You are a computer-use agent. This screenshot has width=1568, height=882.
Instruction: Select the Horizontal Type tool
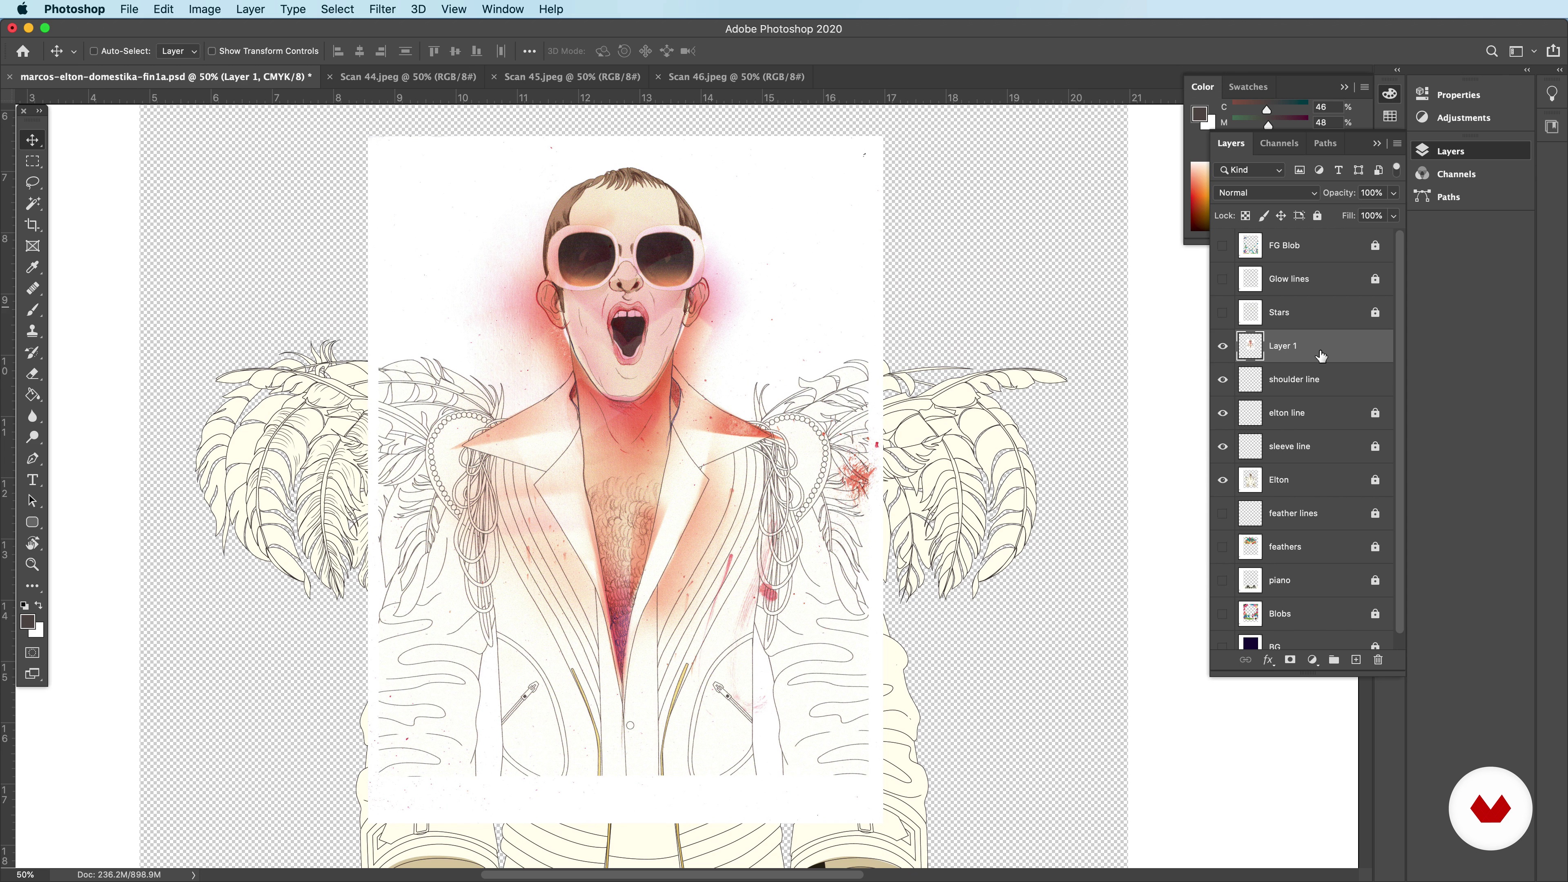32,480
